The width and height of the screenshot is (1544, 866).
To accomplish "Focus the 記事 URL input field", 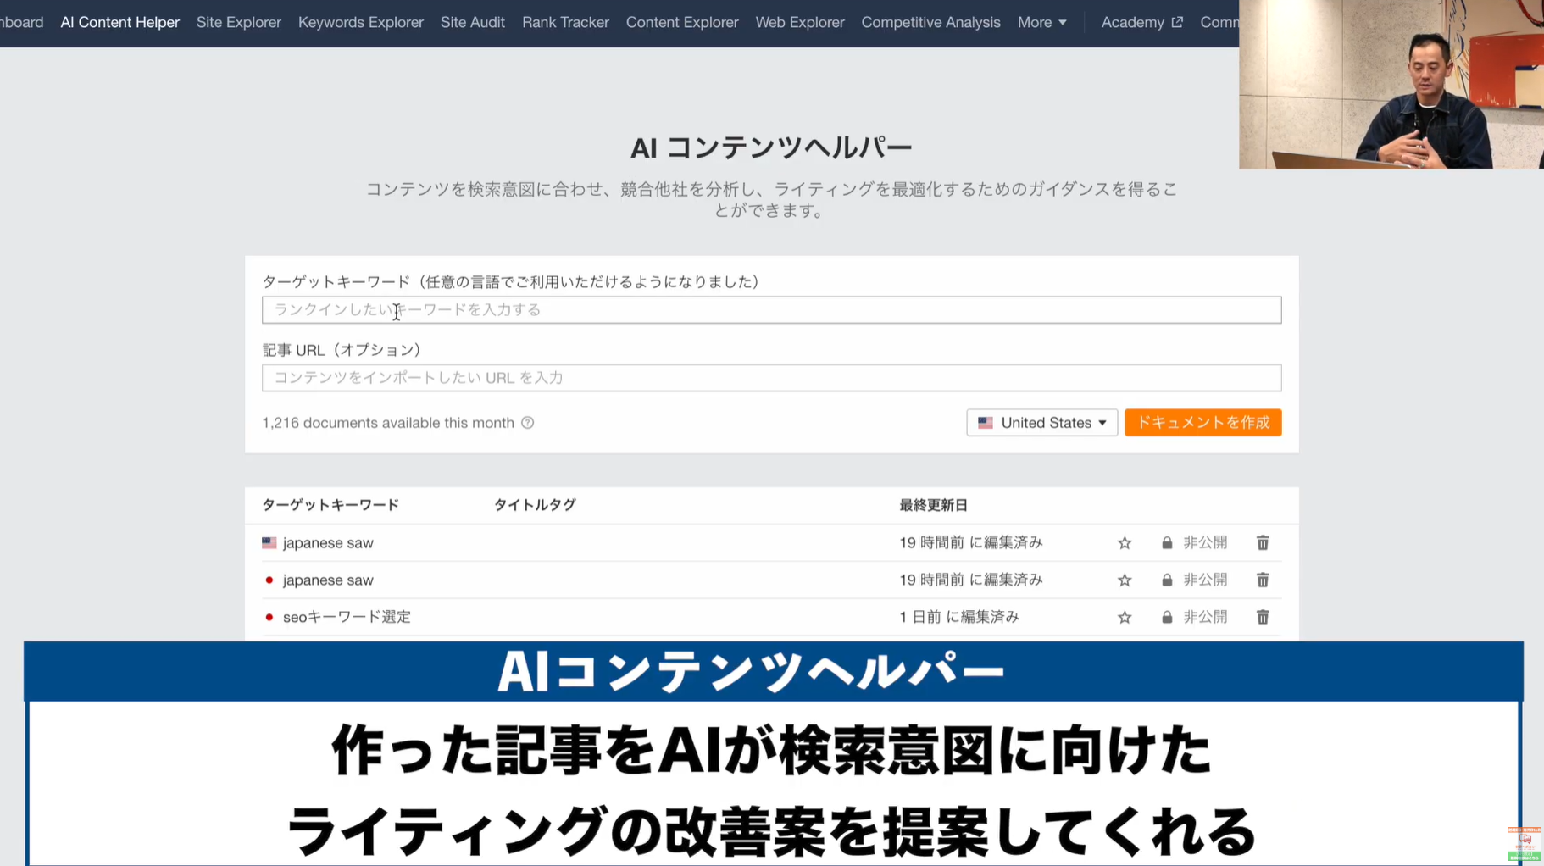I will point(771,378).
